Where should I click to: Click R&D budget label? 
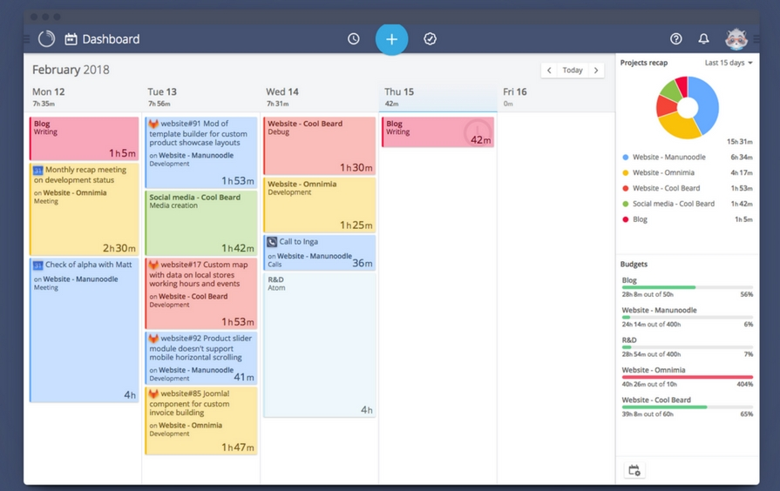tap(628, 340)
